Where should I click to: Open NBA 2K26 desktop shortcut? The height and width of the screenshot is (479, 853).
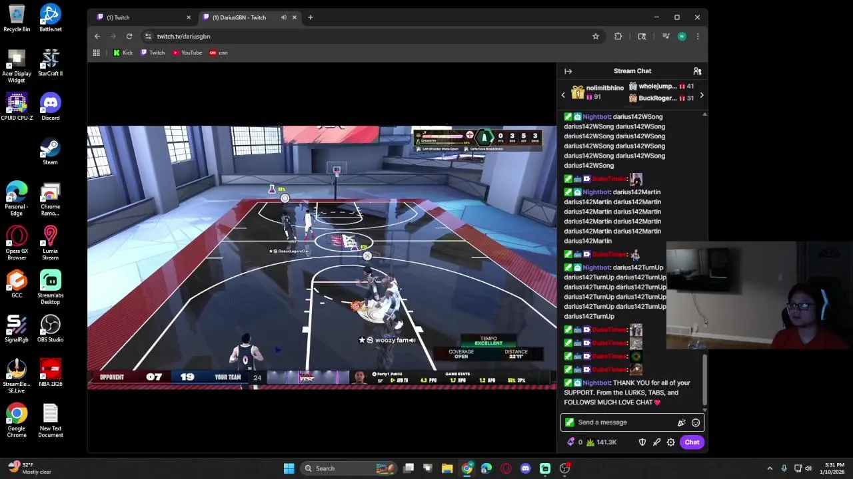click(x=51, y=374)
